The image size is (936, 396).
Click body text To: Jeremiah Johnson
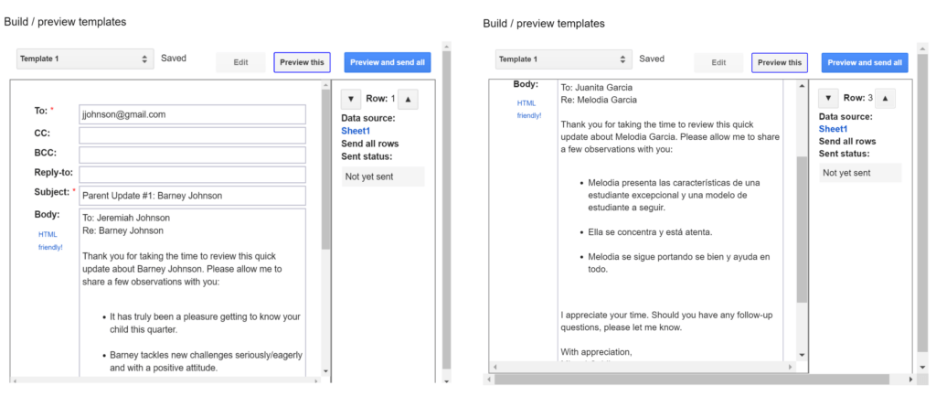(126, 218)
